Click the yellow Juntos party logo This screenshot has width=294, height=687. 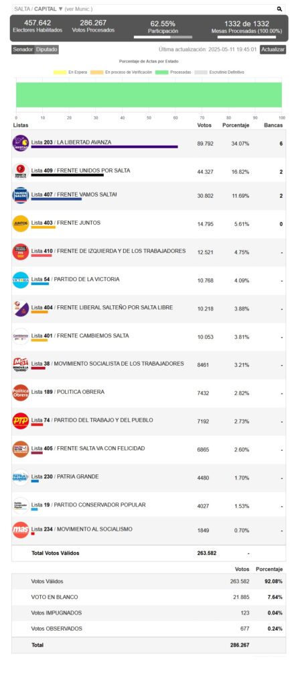(21, 223)
